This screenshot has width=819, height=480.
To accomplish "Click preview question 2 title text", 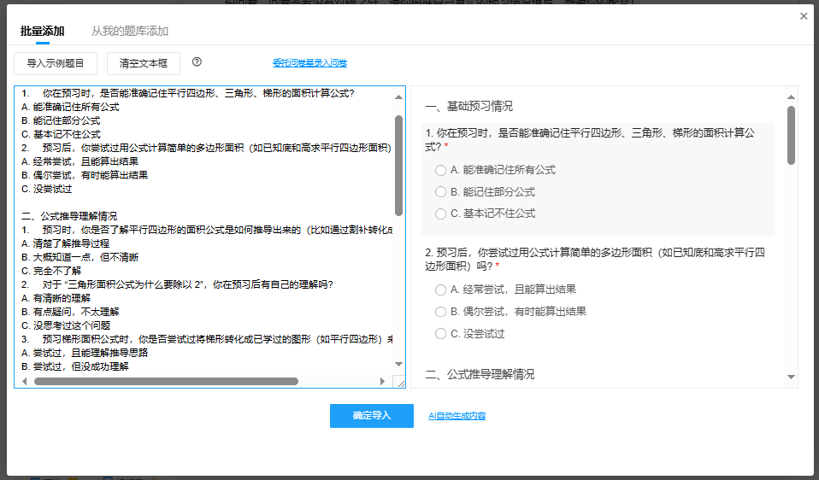I will 596,260.
